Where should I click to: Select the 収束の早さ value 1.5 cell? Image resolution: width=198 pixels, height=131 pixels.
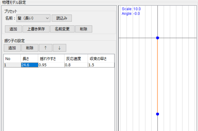coord(101,65)
